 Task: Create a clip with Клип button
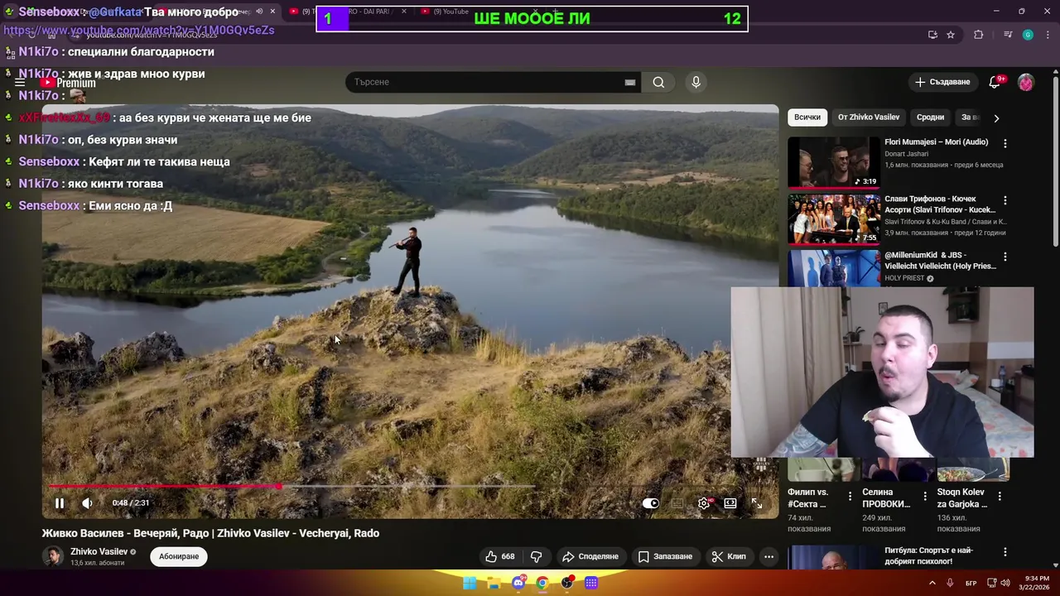pyautogui.click(x=729, y=556)
